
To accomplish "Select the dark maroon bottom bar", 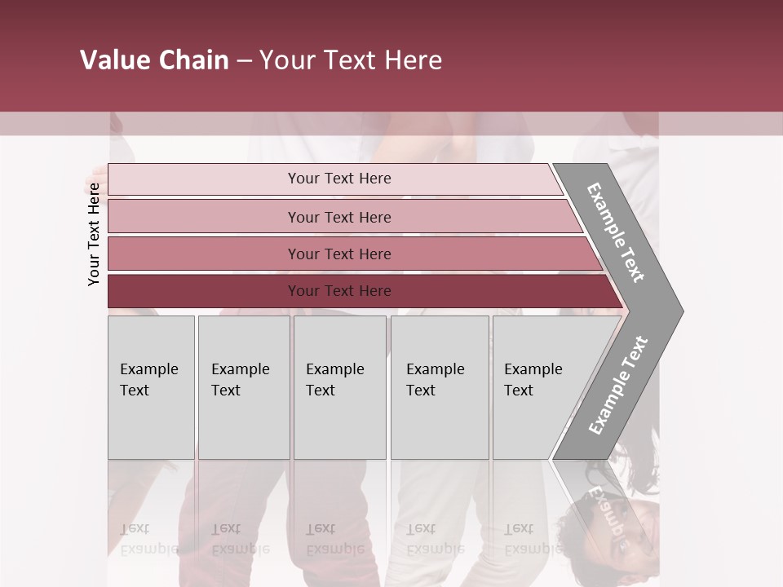I will 339,291.
